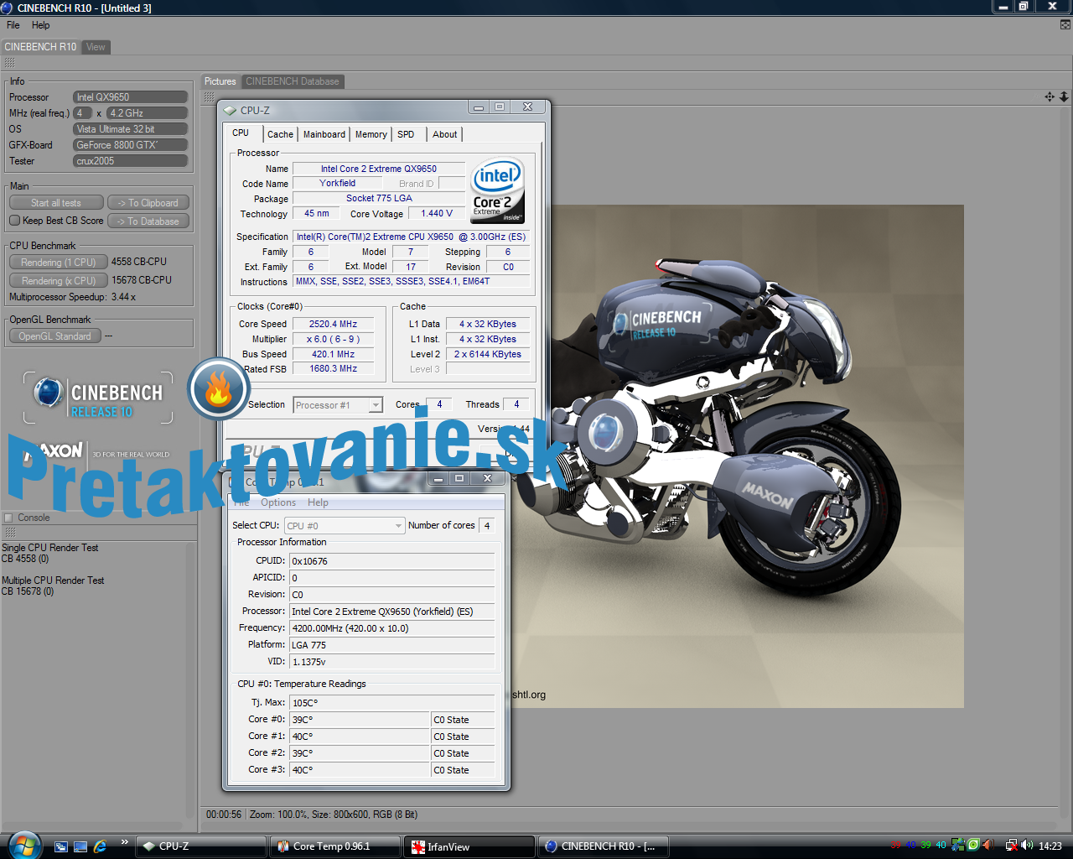
Task: Click the Processor field showing Intel QX9650
Action: pyautogui.click(x=130, y=97)
